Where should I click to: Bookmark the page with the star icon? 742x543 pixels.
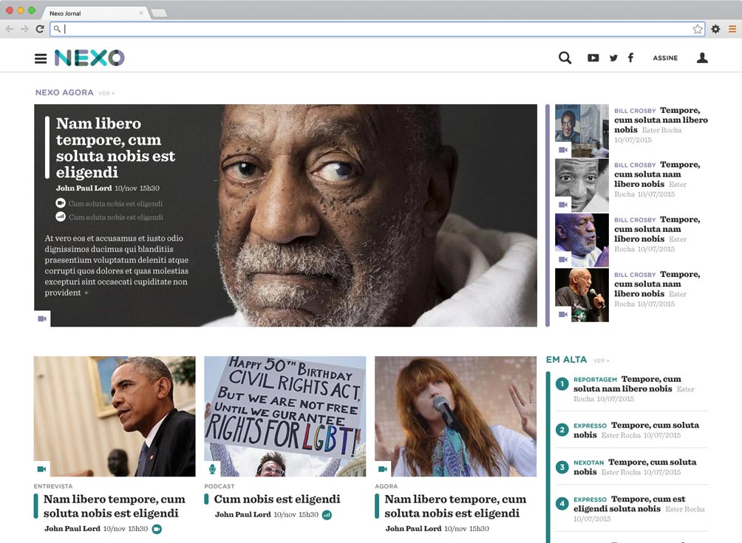coord(698,29)
